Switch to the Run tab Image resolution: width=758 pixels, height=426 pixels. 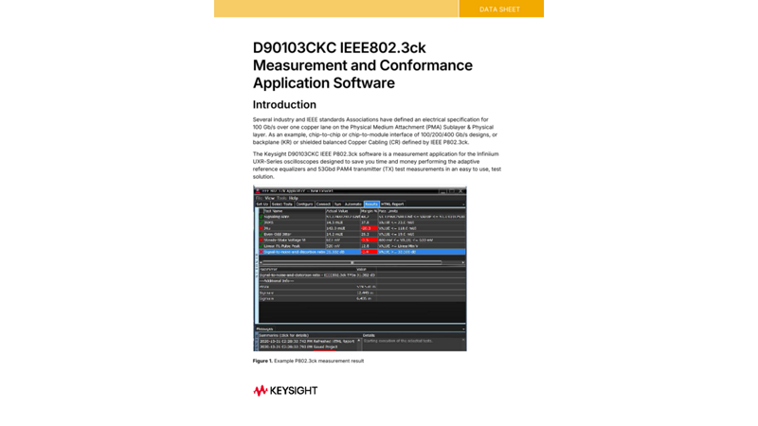tap(338, 204)
